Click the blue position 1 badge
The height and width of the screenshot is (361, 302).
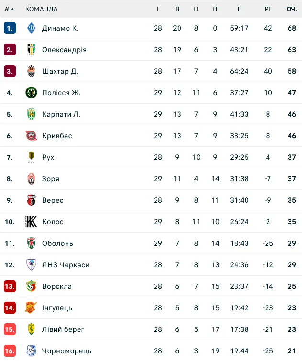[10, 28]
